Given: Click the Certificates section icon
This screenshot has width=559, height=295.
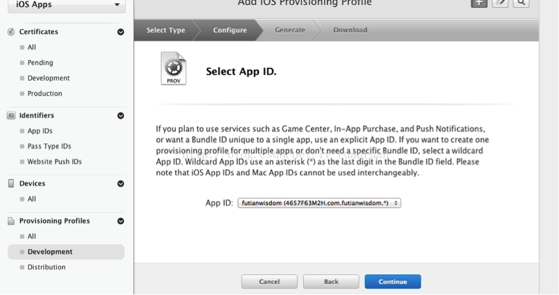Looking at the screenshot, I should point(11,32).
